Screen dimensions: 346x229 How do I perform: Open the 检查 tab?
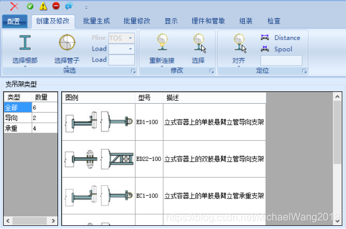tap(274, 21)
